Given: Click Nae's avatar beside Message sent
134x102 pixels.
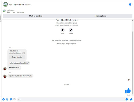Looking at the screenshot, I should pos(5,69).
